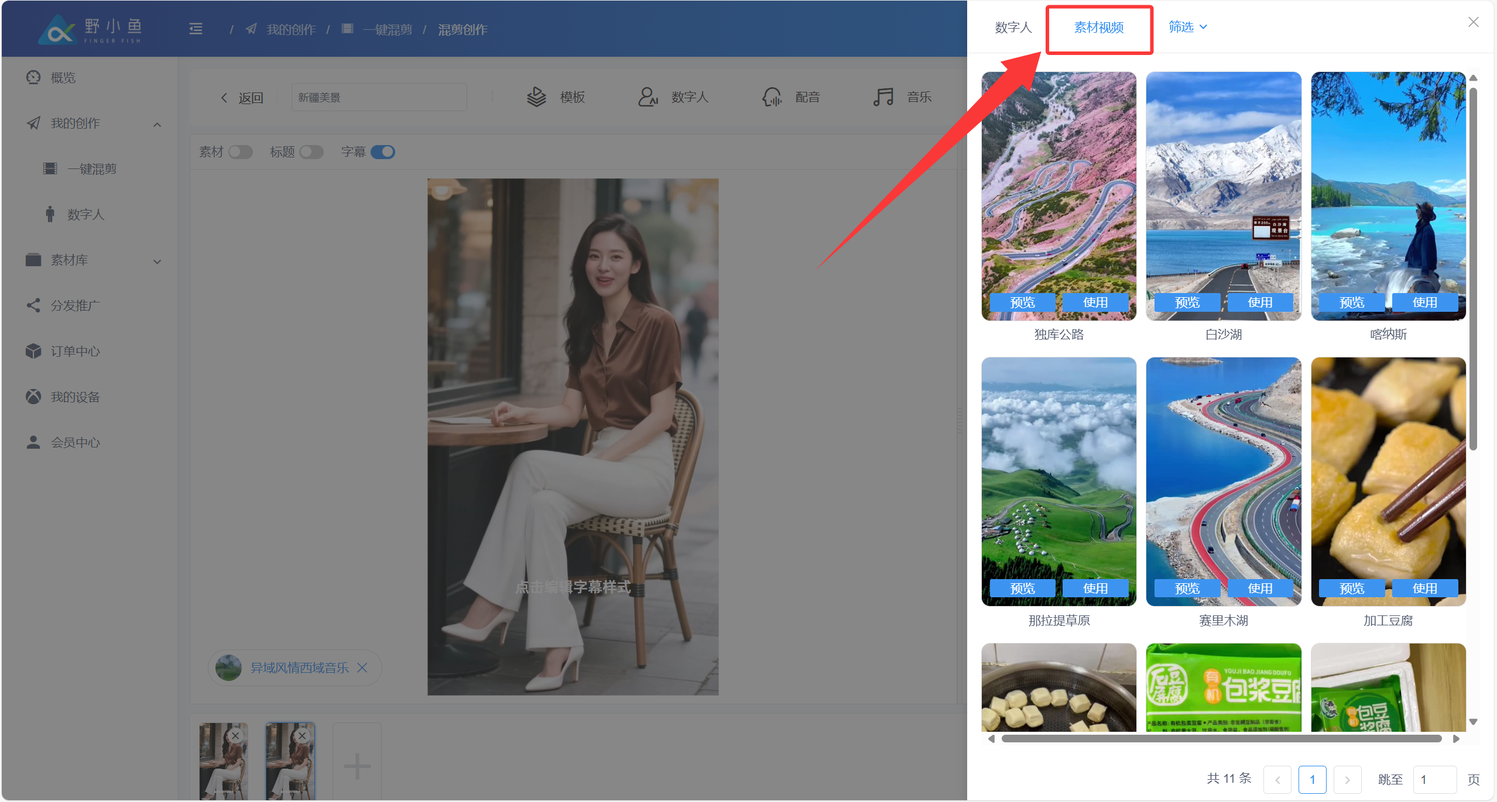Open 分发推广 share icon in sidebar
The width and height of the screenshot is (1497, 802).
point(33,305)
